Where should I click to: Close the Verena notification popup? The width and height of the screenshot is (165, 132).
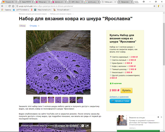[161, 117]
